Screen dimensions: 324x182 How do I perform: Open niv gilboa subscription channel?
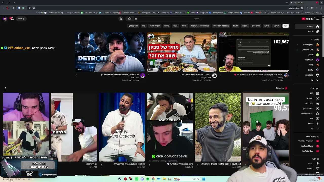click(308, 75)
